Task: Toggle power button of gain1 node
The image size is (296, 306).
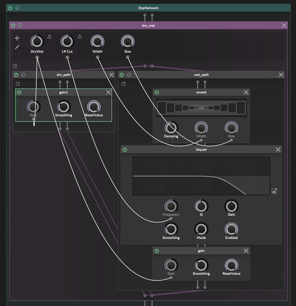Action: [19, 92]
